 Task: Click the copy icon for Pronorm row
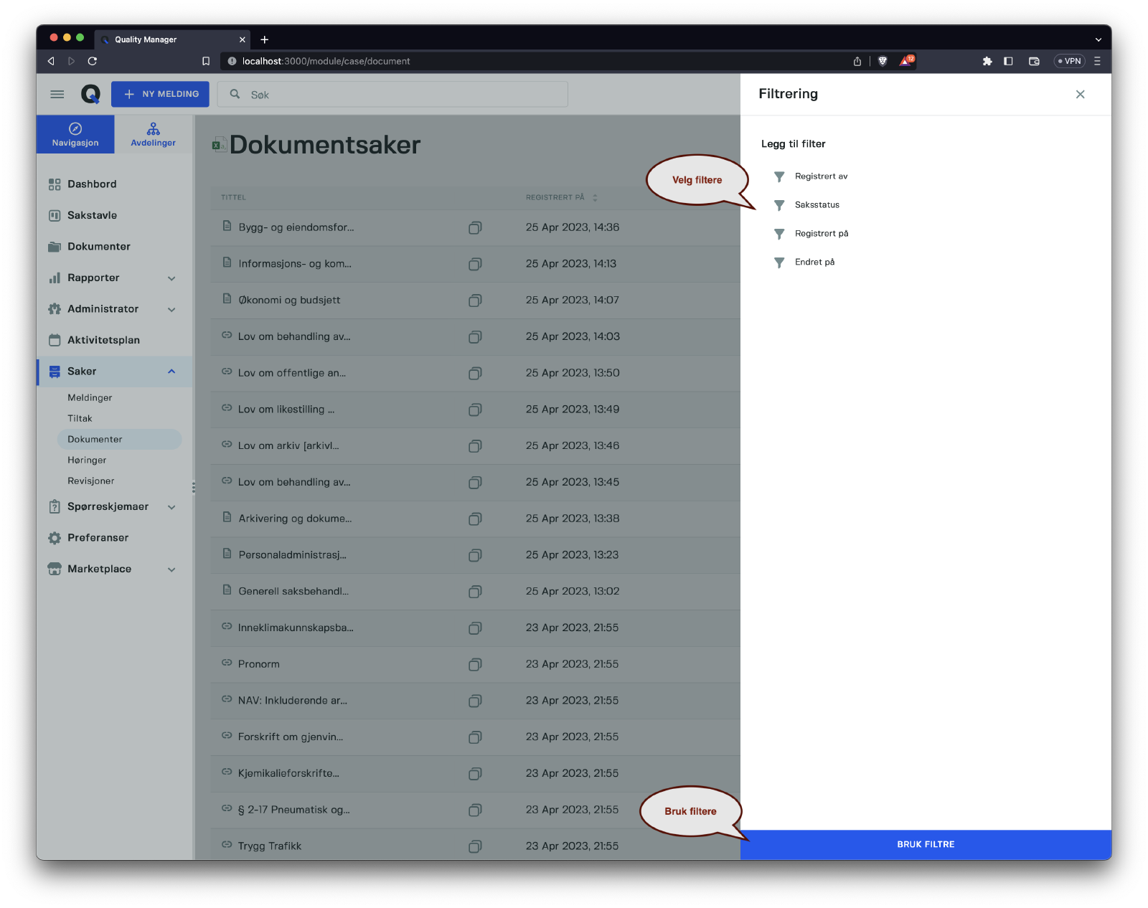coord(474,664)
